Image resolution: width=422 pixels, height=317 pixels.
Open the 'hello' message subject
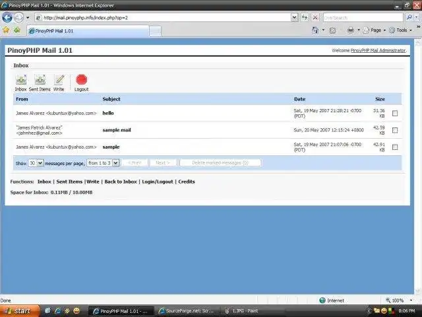(x=108, y=113)
